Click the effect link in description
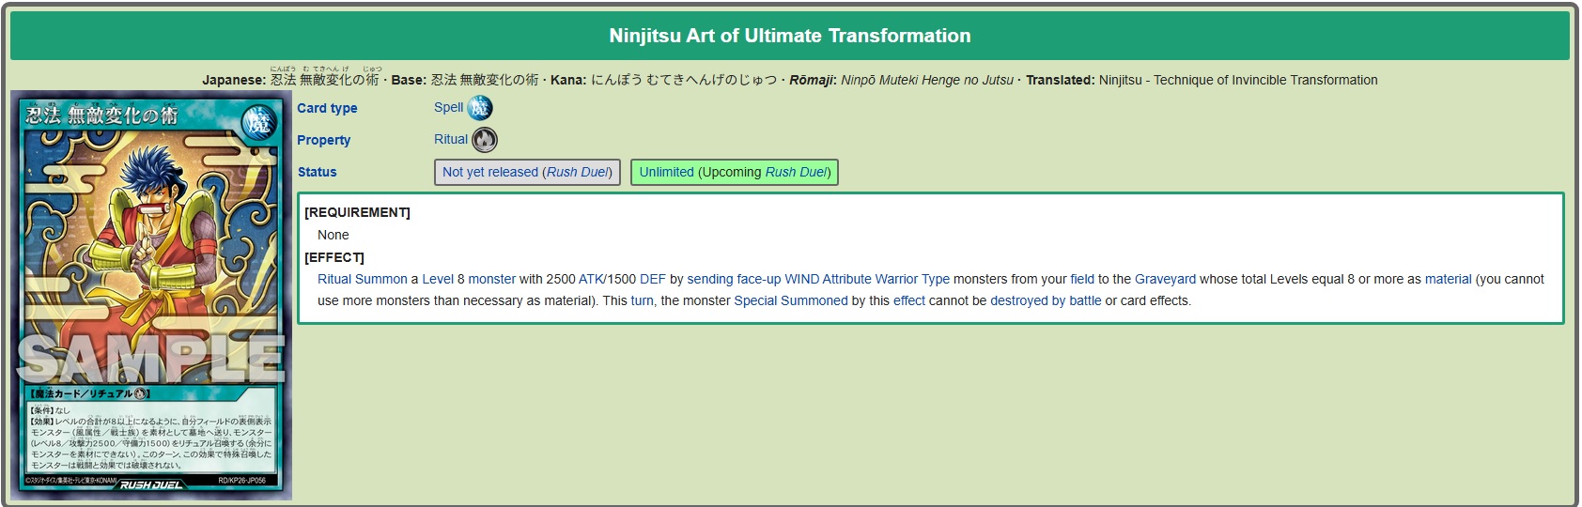The image size is (1582, 507). tap(909, 300)
